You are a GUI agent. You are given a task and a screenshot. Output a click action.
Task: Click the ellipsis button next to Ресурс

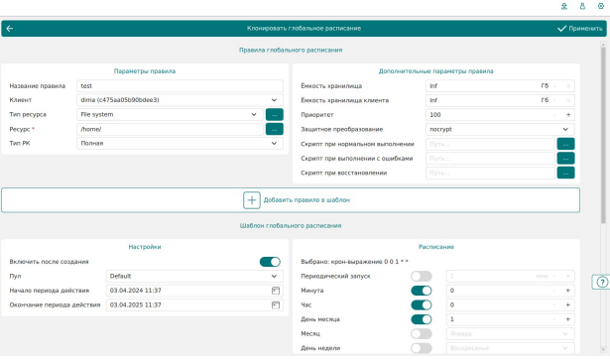pyautogui.click(x=275, y=129)
